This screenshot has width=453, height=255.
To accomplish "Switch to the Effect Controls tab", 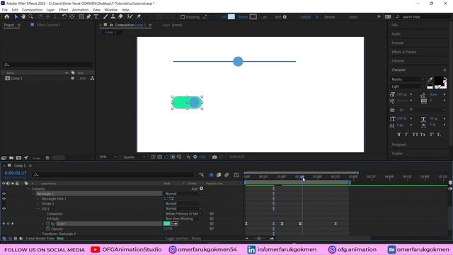I will click(x=49, y=25).
